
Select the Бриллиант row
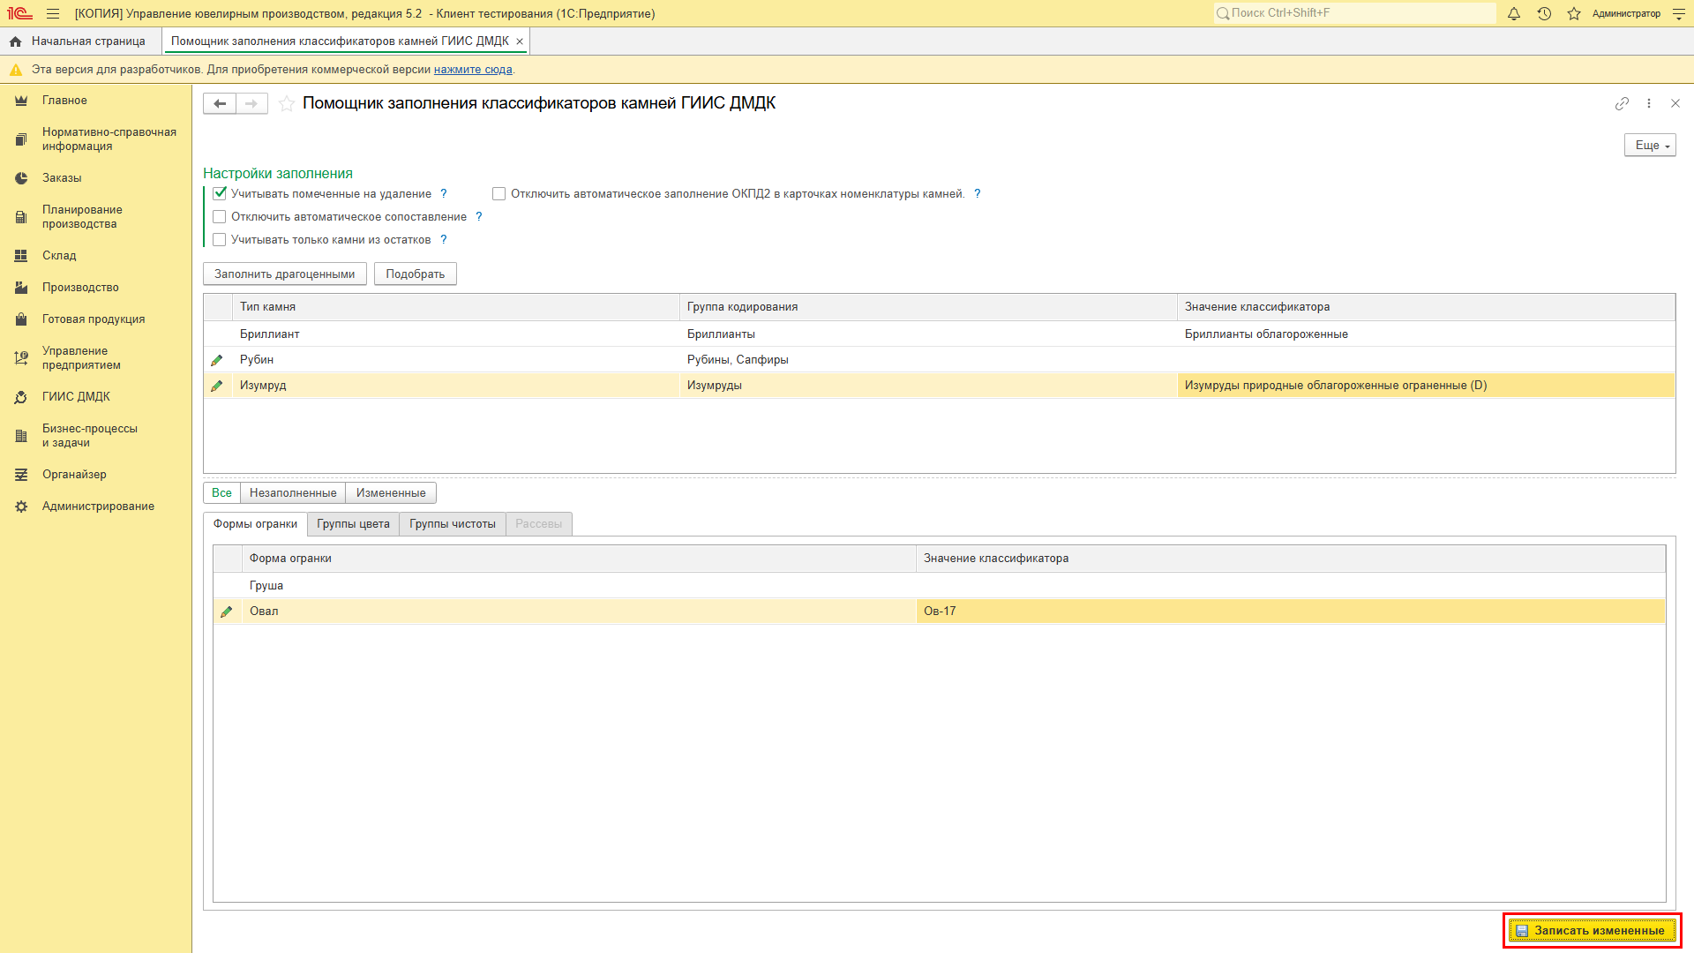pos(939,334)
